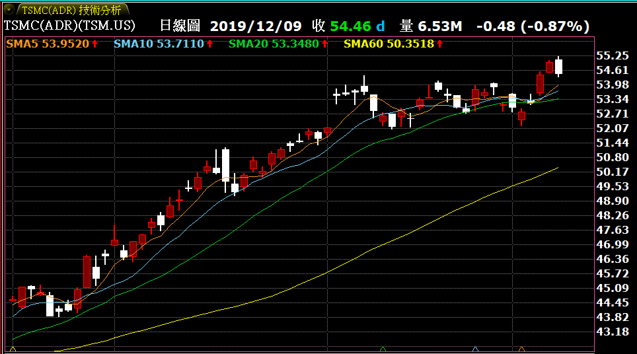Screen dimensions: 637x354
Task: Click the 日線圖 chart period label
Action: click(x=180, y=26)
